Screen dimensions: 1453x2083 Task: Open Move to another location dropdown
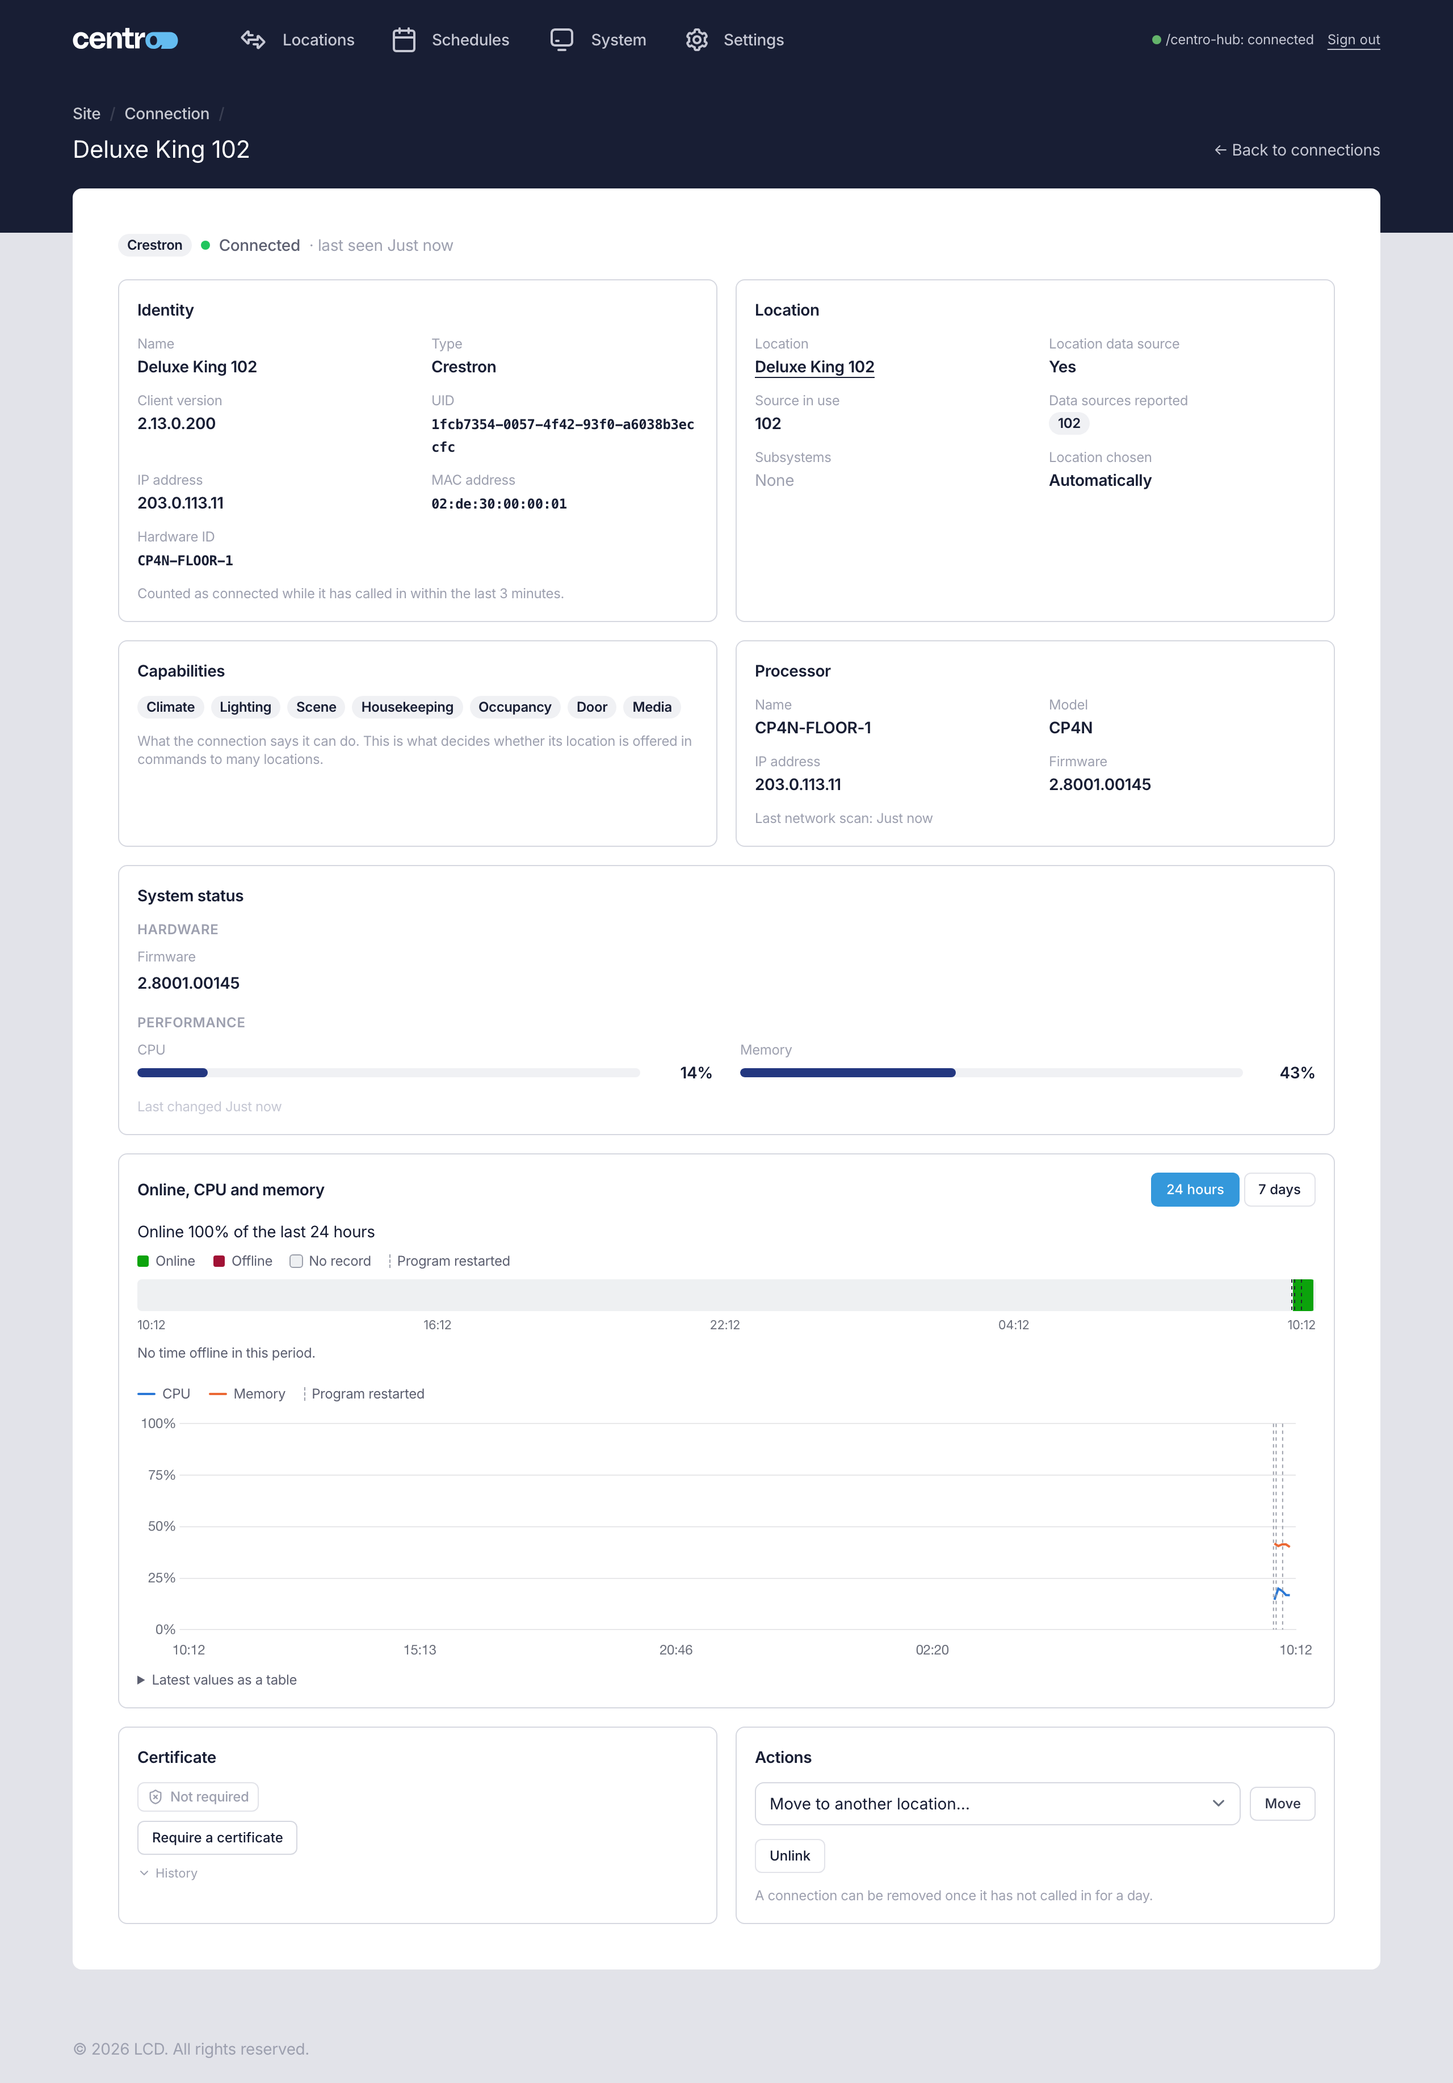(997, 1804)
